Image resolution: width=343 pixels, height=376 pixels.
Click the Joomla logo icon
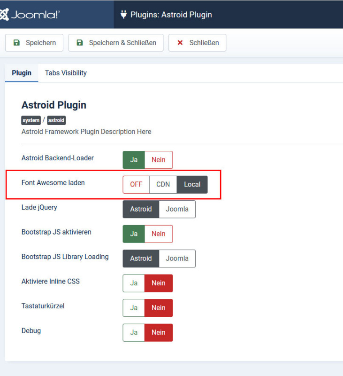pyautogui.click(x=4, y=15)
